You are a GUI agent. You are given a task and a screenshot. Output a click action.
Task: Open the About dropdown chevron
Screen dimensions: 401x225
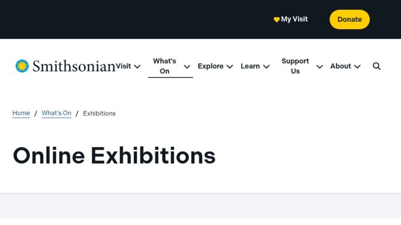(357, 67)
